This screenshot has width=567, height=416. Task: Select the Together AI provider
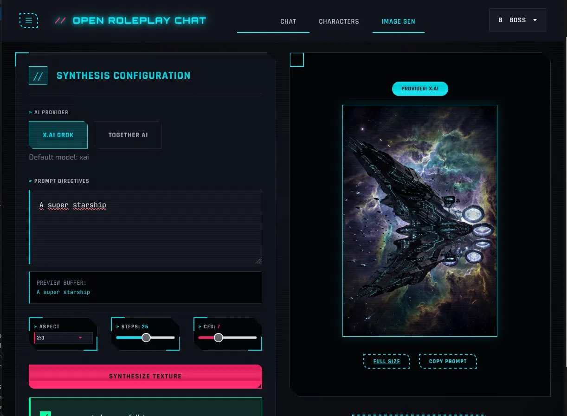click(x=128, y=135)
